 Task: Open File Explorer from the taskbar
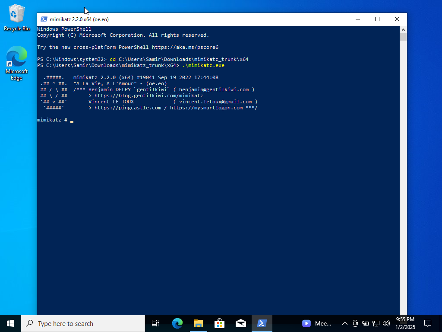click(199, 323)
